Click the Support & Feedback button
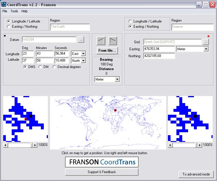 click(102, 172)
